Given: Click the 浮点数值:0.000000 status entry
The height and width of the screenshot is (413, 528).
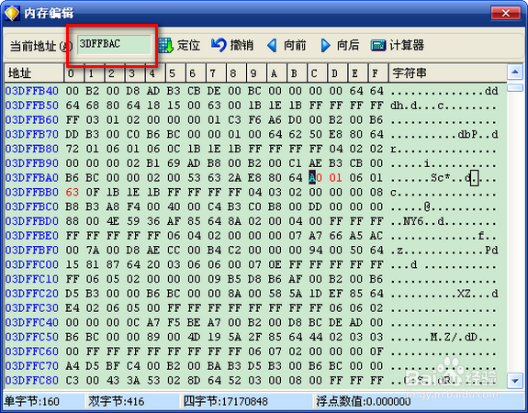Looking at the screenshot, I should coord(363,401).
